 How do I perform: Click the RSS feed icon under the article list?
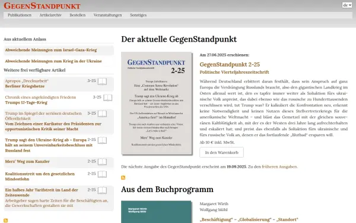(6, 220)
